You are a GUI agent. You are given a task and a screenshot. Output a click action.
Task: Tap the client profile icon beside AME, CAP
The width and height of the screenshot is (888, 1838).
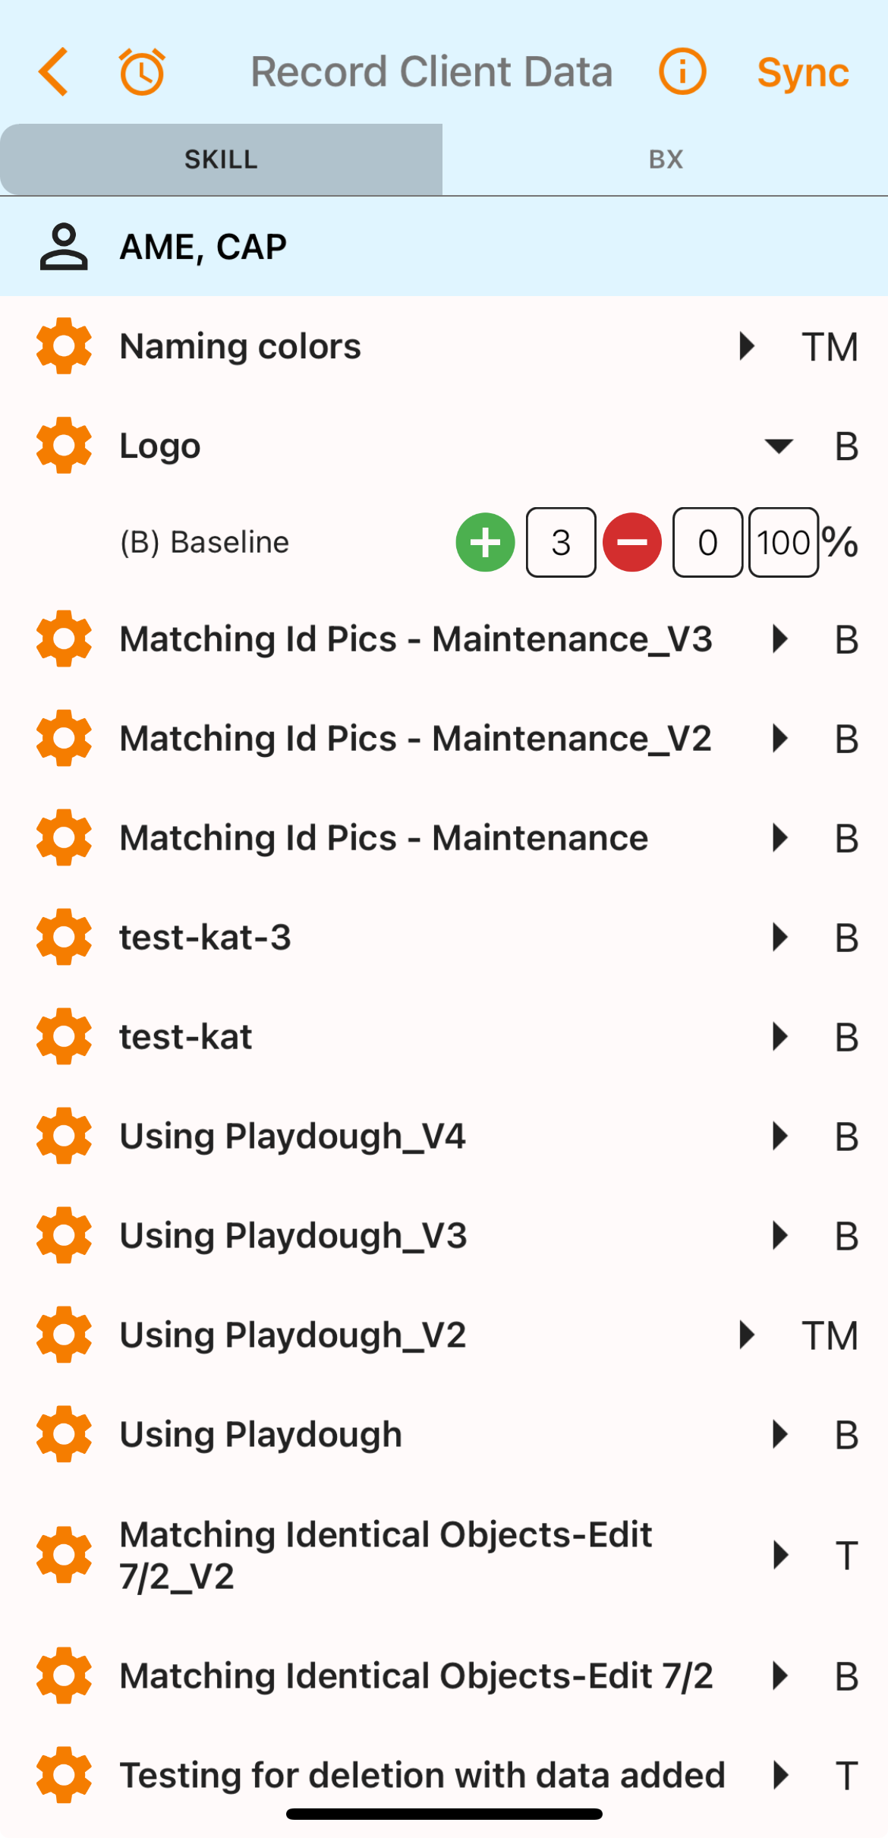64,247
